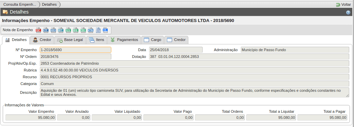Image resolution: width=354 pixels, height=127 pixels.
Task: Open the first Credor tab with person icon
Action: point(42,40)
